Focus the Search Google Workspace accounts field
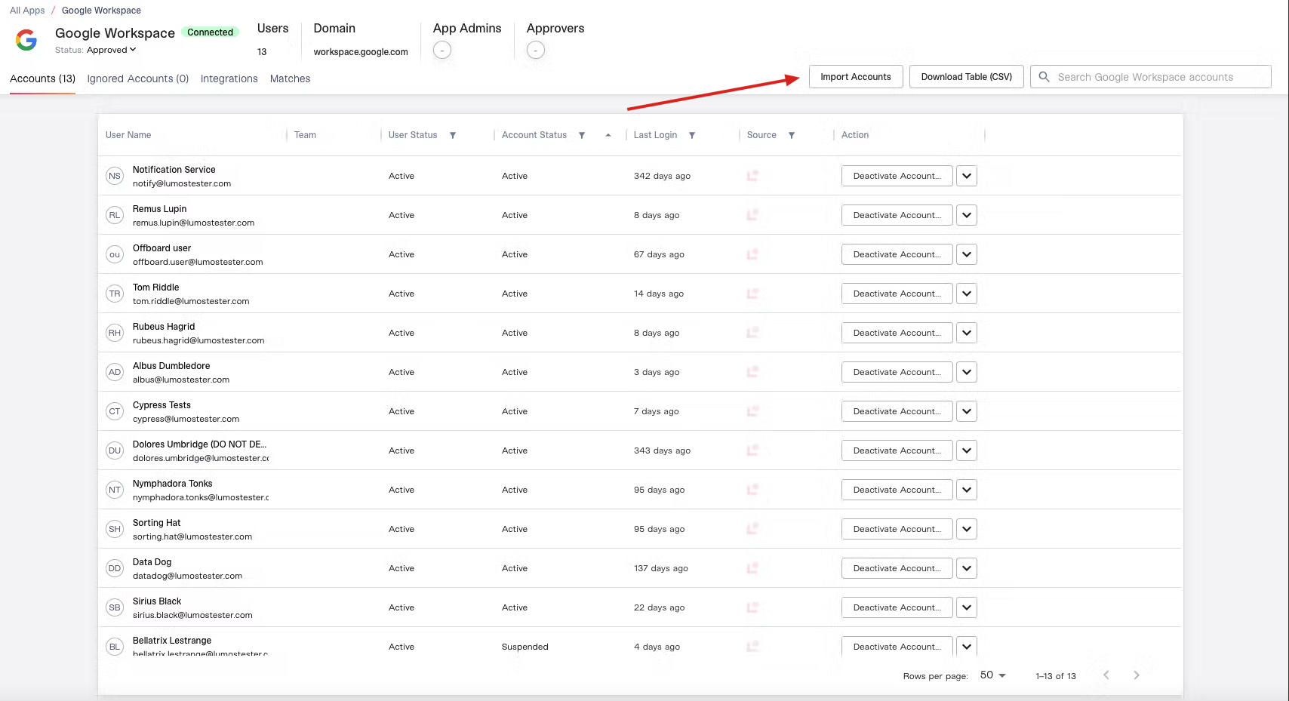Image resolution: width=1289 pixels, height=701 pixels. (1151, 77)
